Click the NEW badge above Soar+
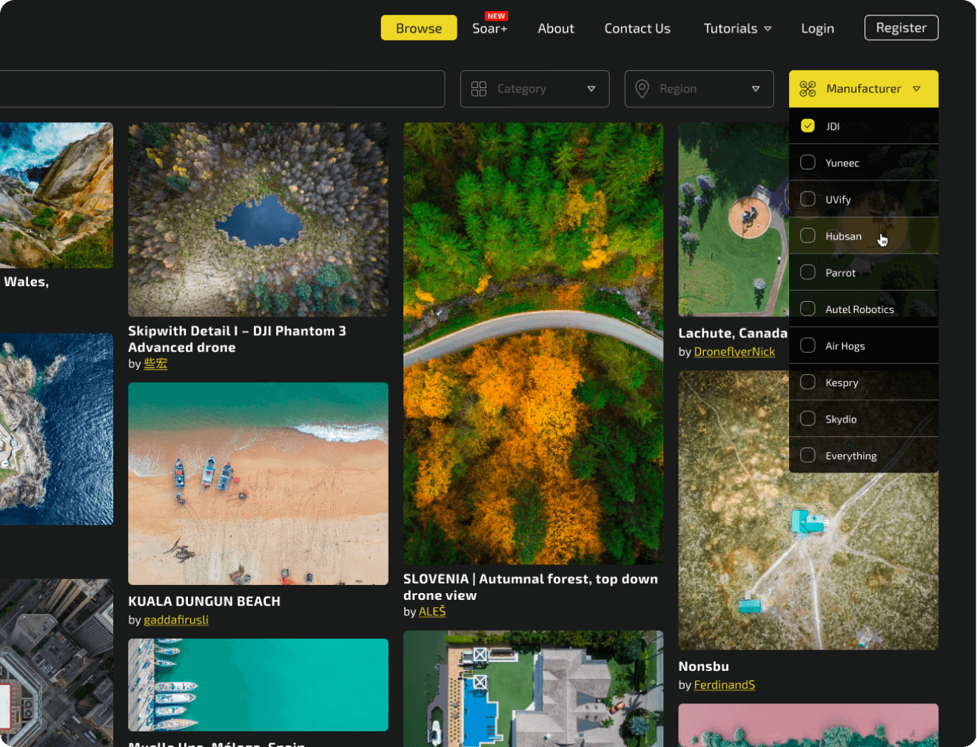The width and height of the screenshot is (977, 747). 496,16
